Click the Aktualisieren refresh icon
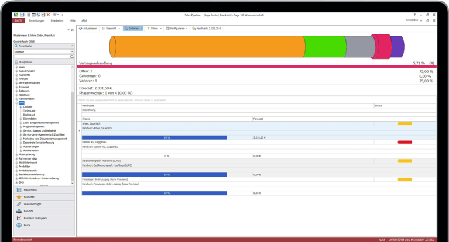 (80, 28)
